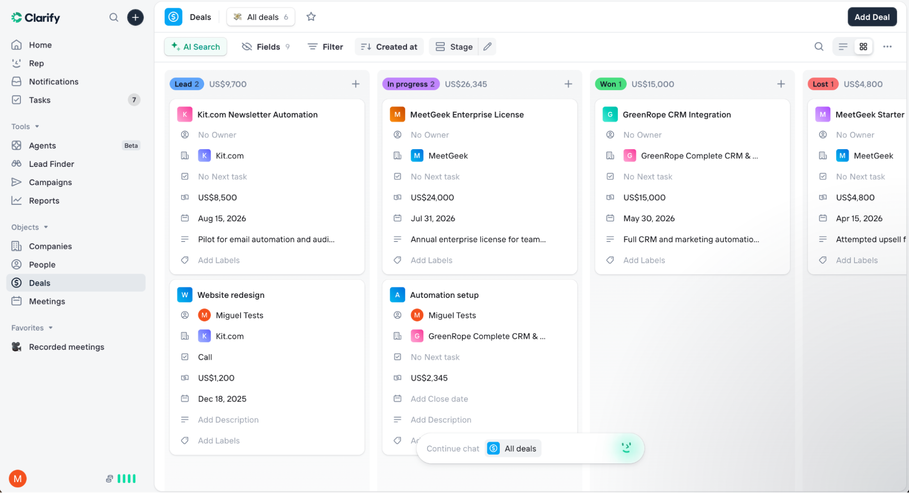
Task: Open Agents beta in sidebar
Action: (76, 145)
